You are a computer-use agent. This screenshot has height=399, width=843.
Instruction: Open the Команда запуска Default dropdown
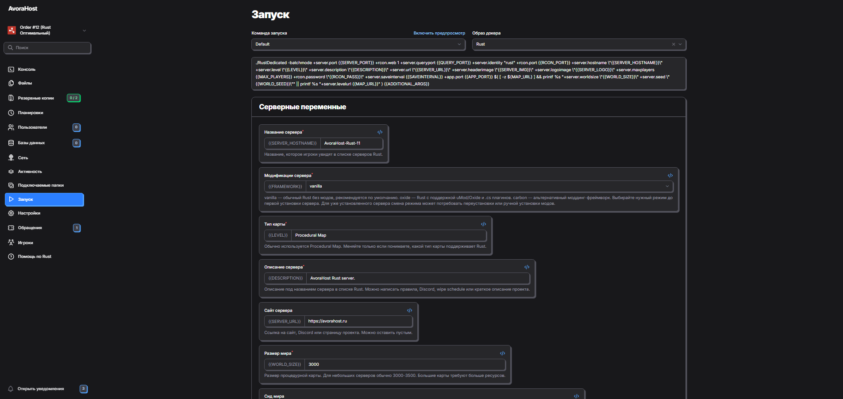[358, 44]
